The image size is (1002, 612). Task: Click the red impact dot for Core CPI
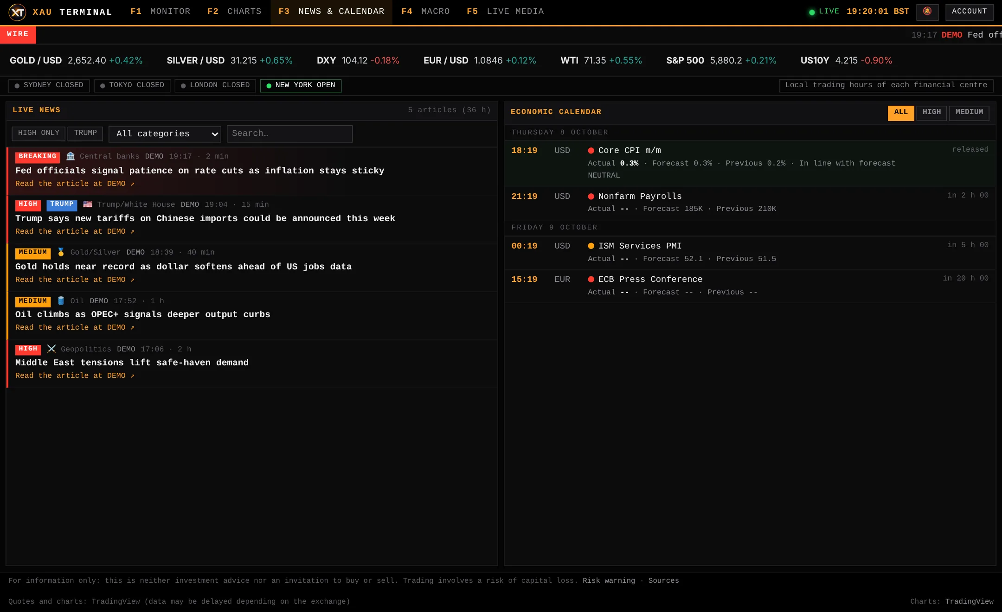coord(591,151)
